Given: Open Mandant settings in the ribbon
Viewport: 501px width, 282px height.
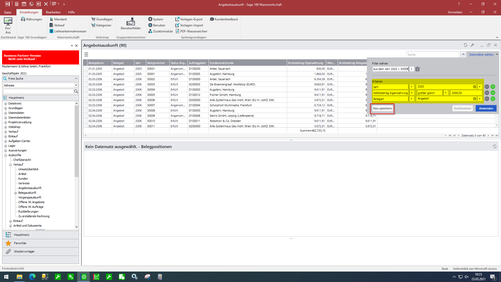Looking at the screenshot, I should 58,19.
